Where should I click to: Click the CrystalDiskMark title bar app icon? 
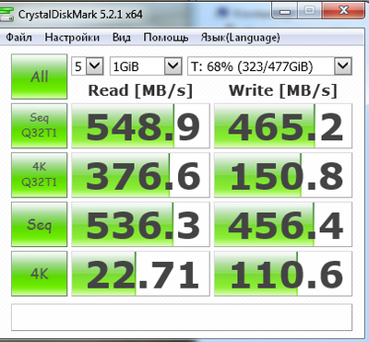tap(6, 14)
